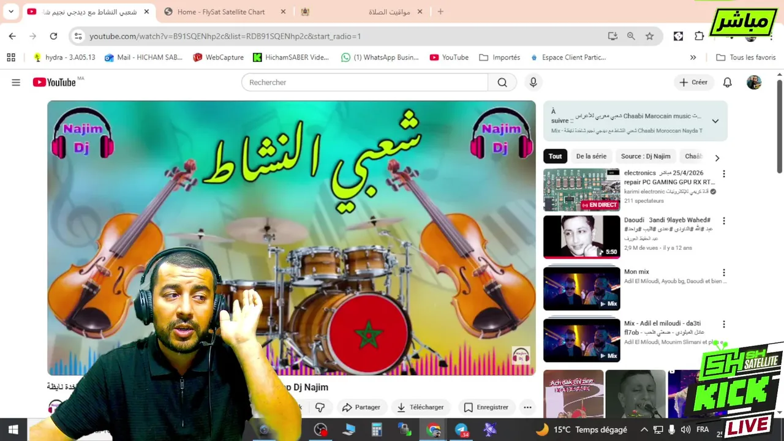Open YouTube notifications bell

pos(728,82)
